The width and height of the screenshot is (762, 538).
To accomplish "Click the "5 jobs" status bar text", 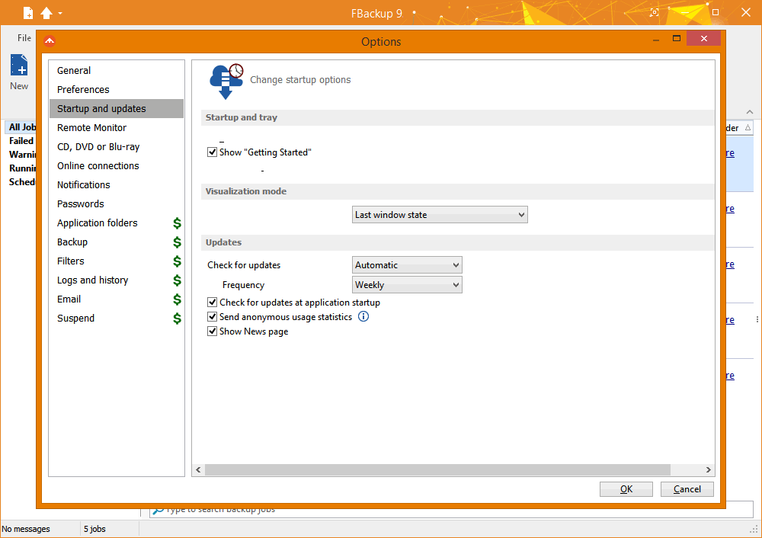I will 94,529.
